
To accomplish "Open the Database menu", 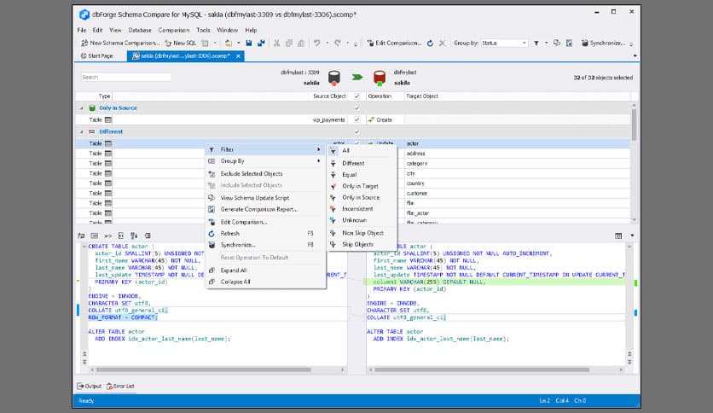I will (x=140, y=30).
